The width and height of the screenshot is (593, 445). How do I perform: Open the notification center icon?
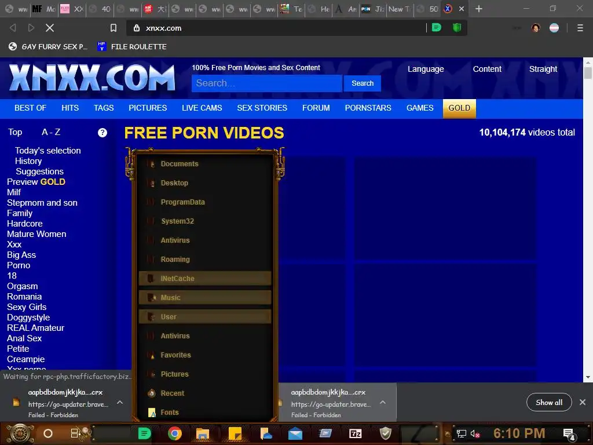tap(569, 434)
